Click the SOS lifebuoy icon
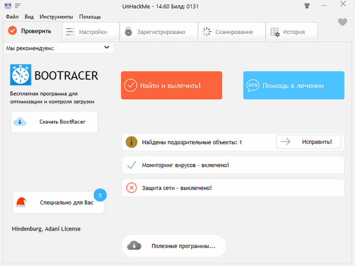The image size is (355, 266). click(253, 85)
